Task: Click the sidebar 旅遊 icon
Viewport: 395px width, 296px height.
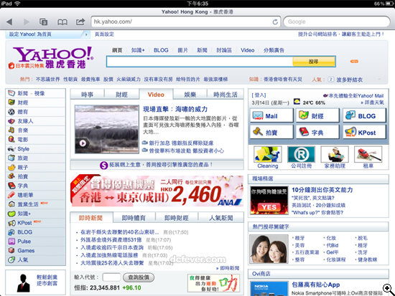Action: [x=11, y=158]
